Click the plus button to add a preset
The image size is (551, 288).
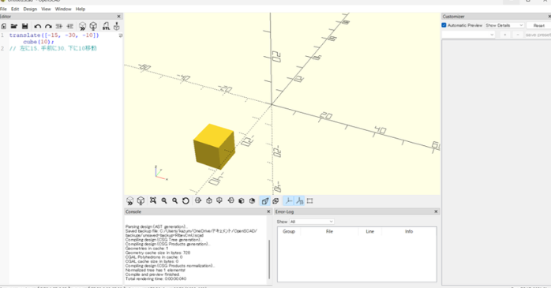pyautogui.click(x=505, y=35)
